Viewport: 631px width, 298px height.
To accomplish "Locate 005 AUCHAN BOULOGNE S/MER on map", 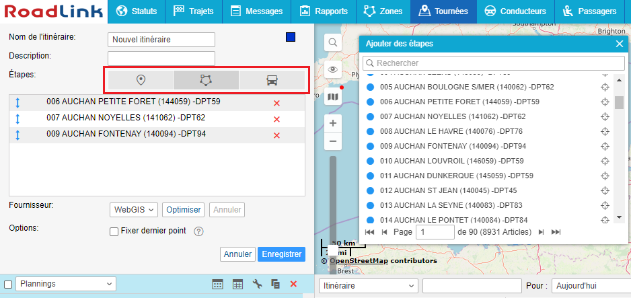I will coord(605,87).
